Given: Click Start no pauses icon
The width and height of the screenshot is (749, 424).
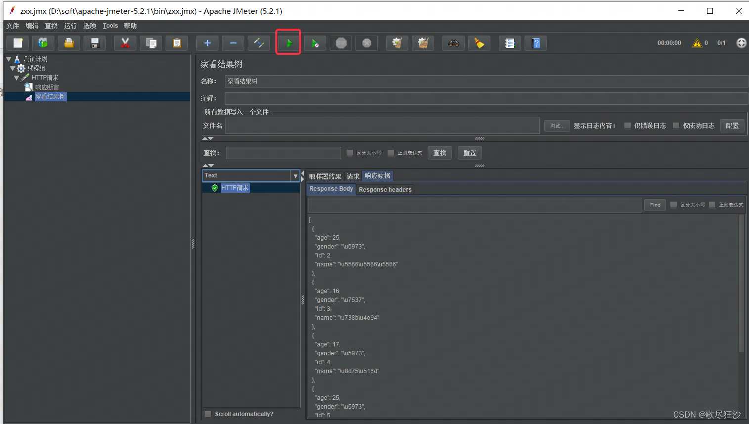Looking at the screenshot, I should click(x=315, y=43).
